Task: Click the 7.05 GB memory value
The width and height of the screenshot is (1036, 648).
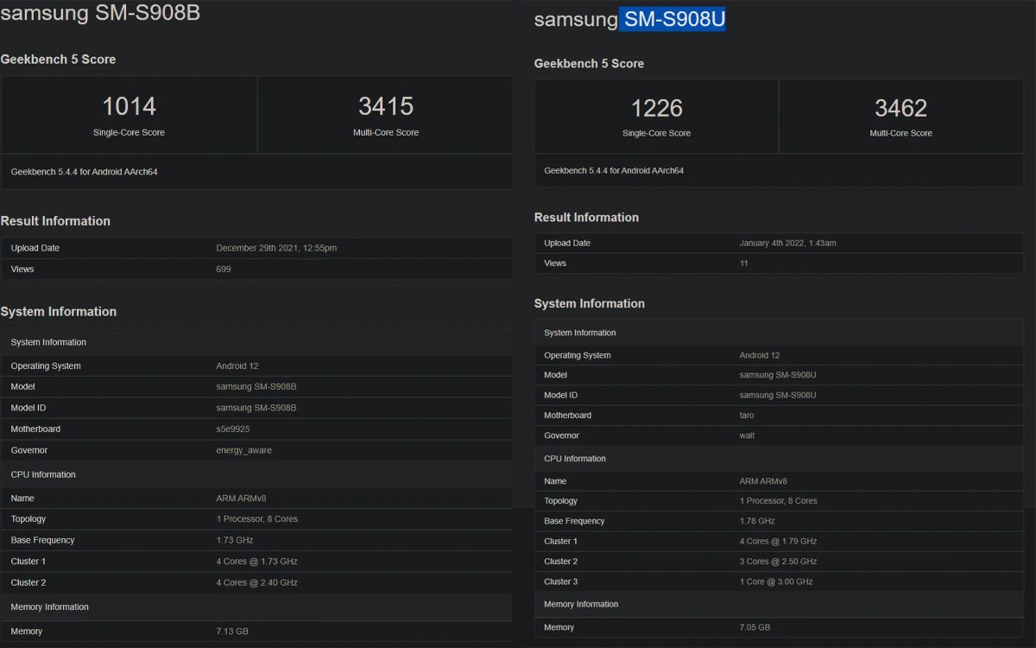Action: 754,627
